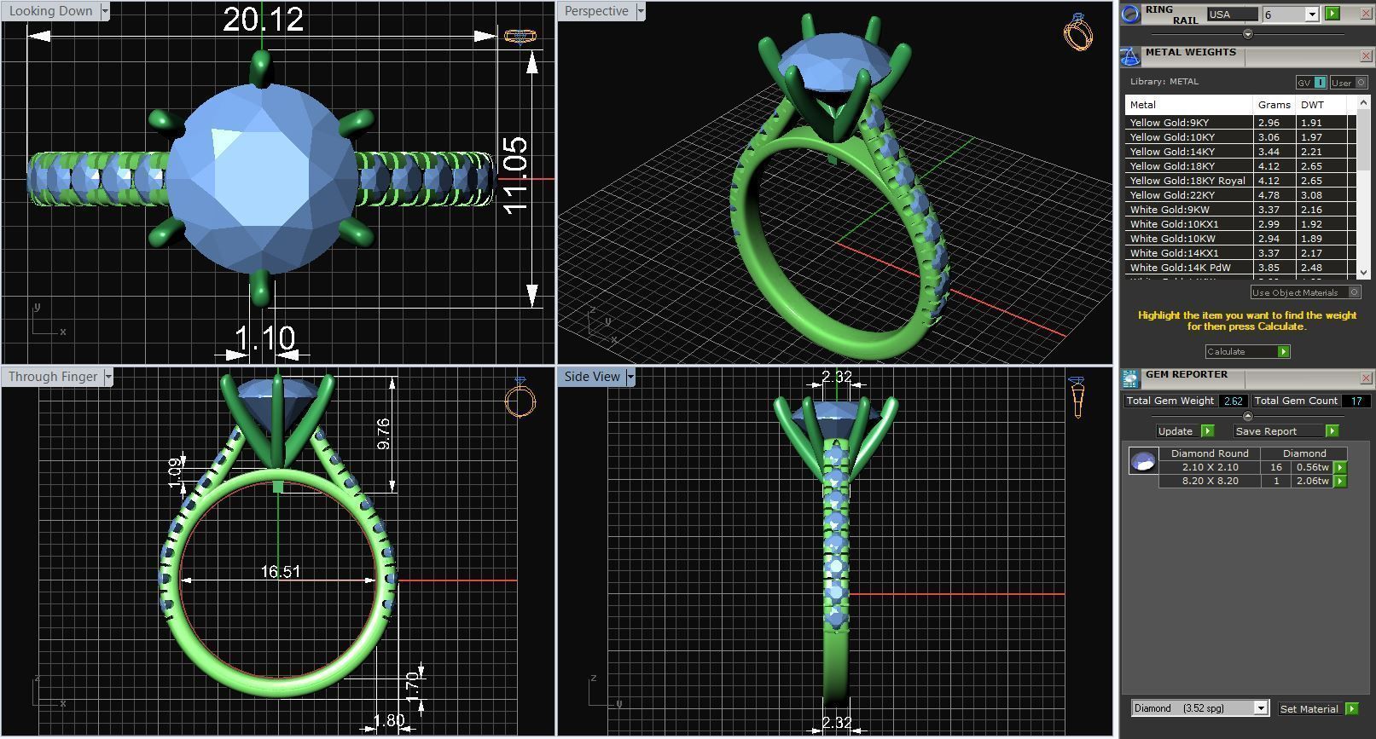The image size is (1376, 739).
Task: Collapse the Ring Rail panel with the round arrow
Action: coord(1248,34)
